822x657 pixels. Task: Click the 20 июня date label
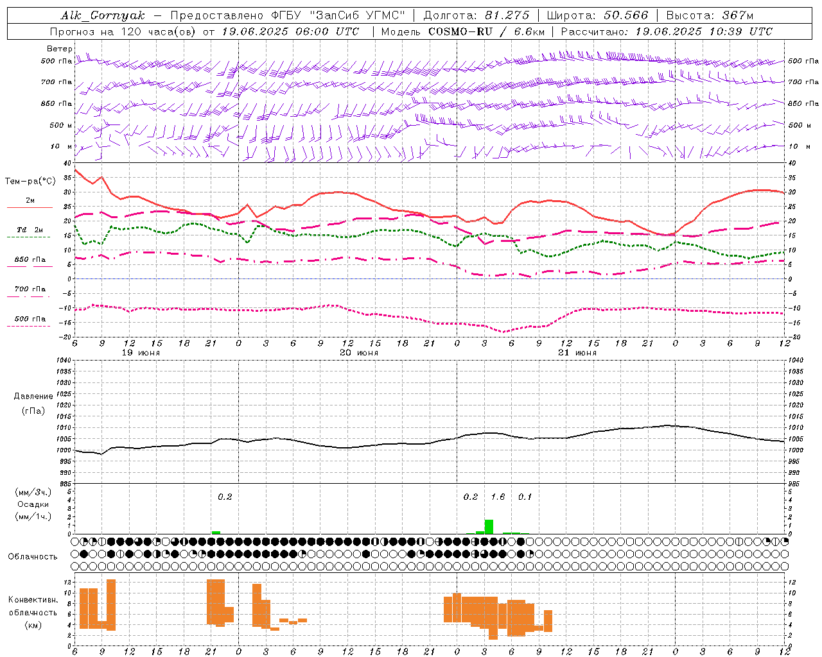click(x=359, y=353)
